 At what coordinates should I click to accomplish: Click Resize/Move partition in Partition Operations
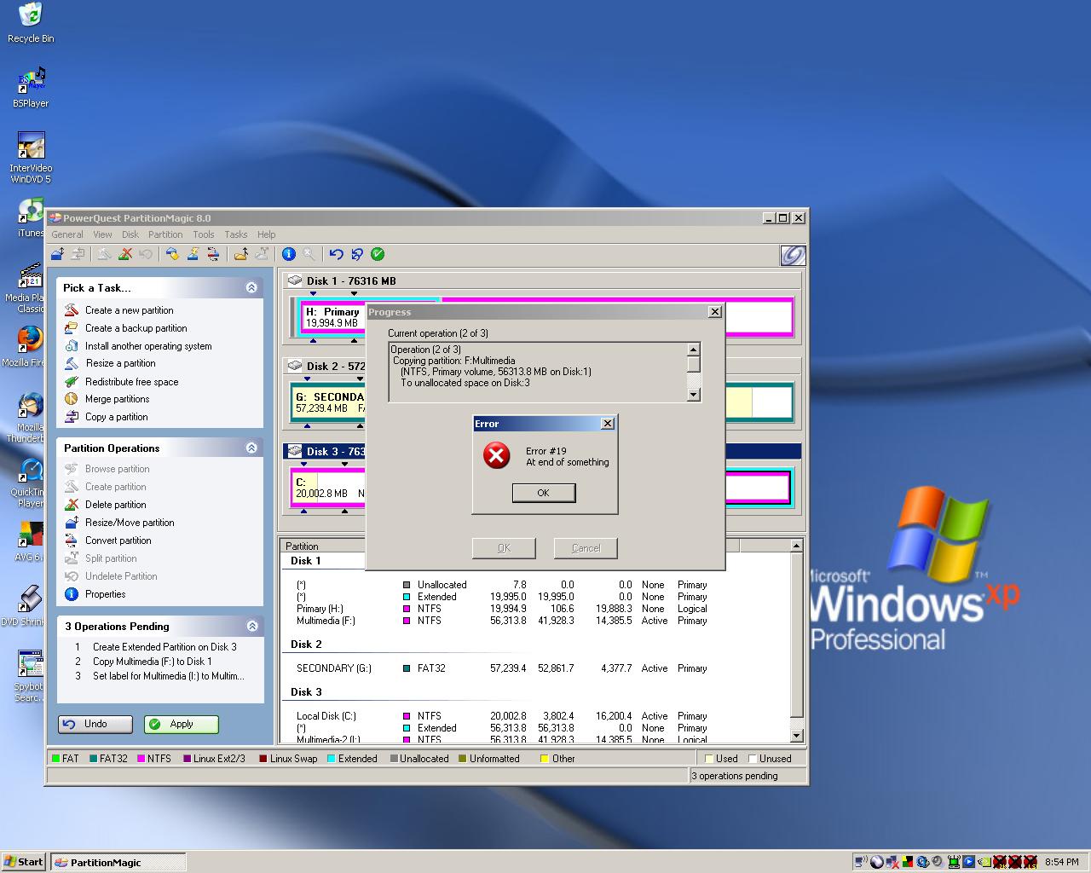point(130,523)
